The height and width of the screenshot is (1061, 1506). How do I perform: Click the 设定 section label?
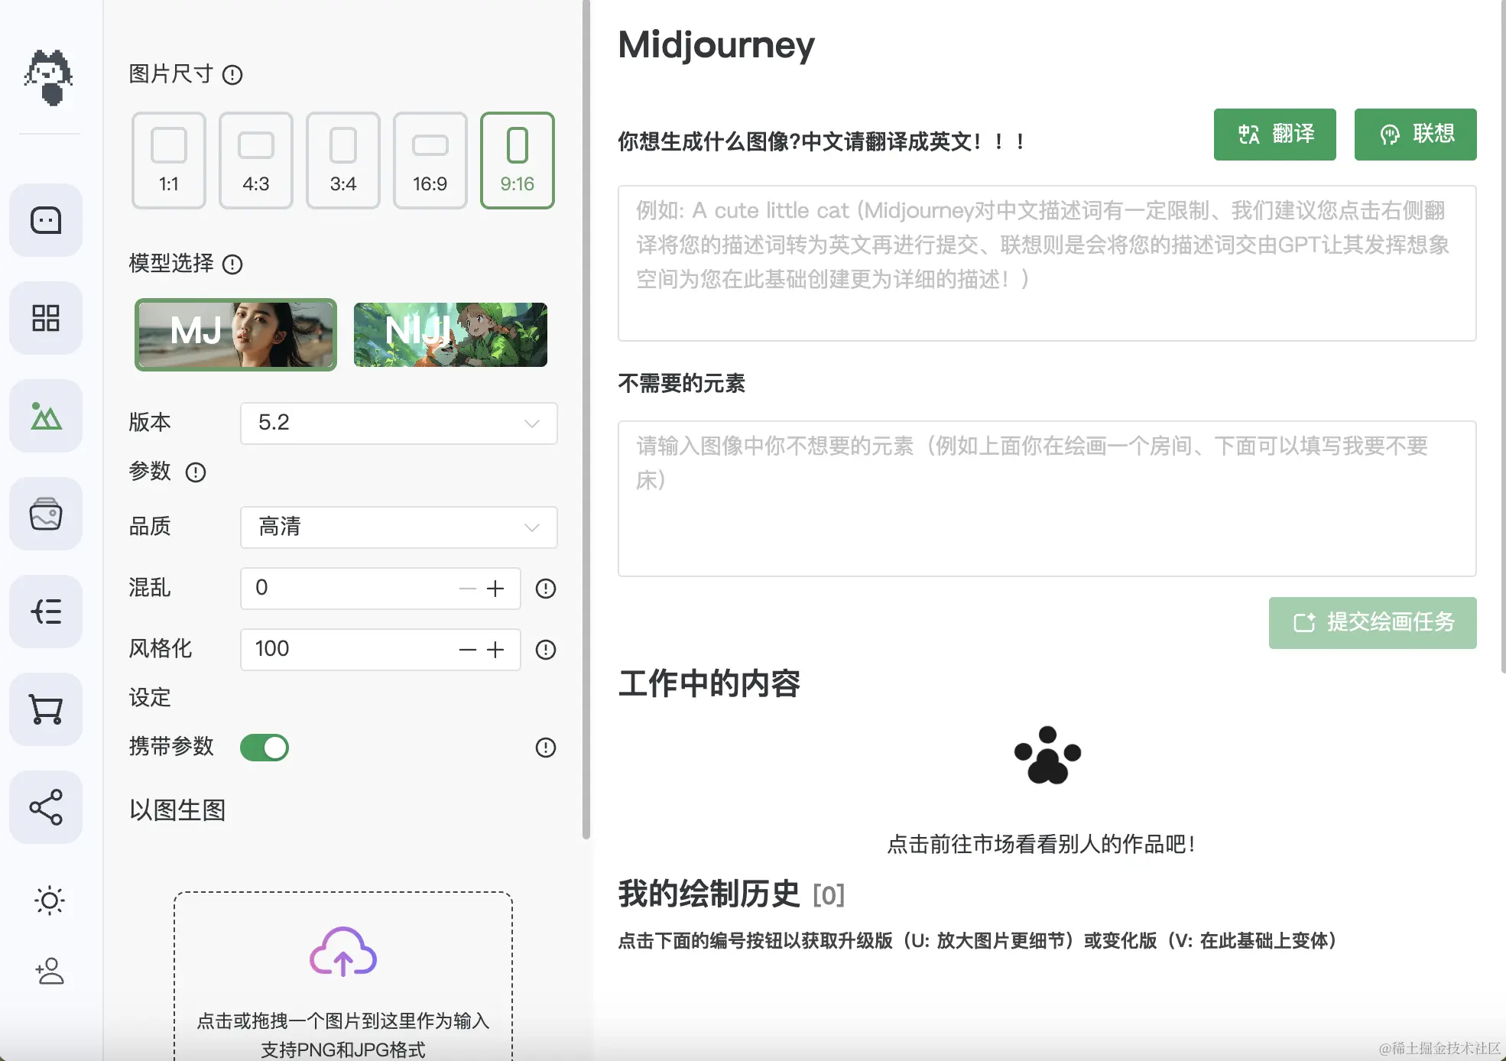click(x=150, y=698)
